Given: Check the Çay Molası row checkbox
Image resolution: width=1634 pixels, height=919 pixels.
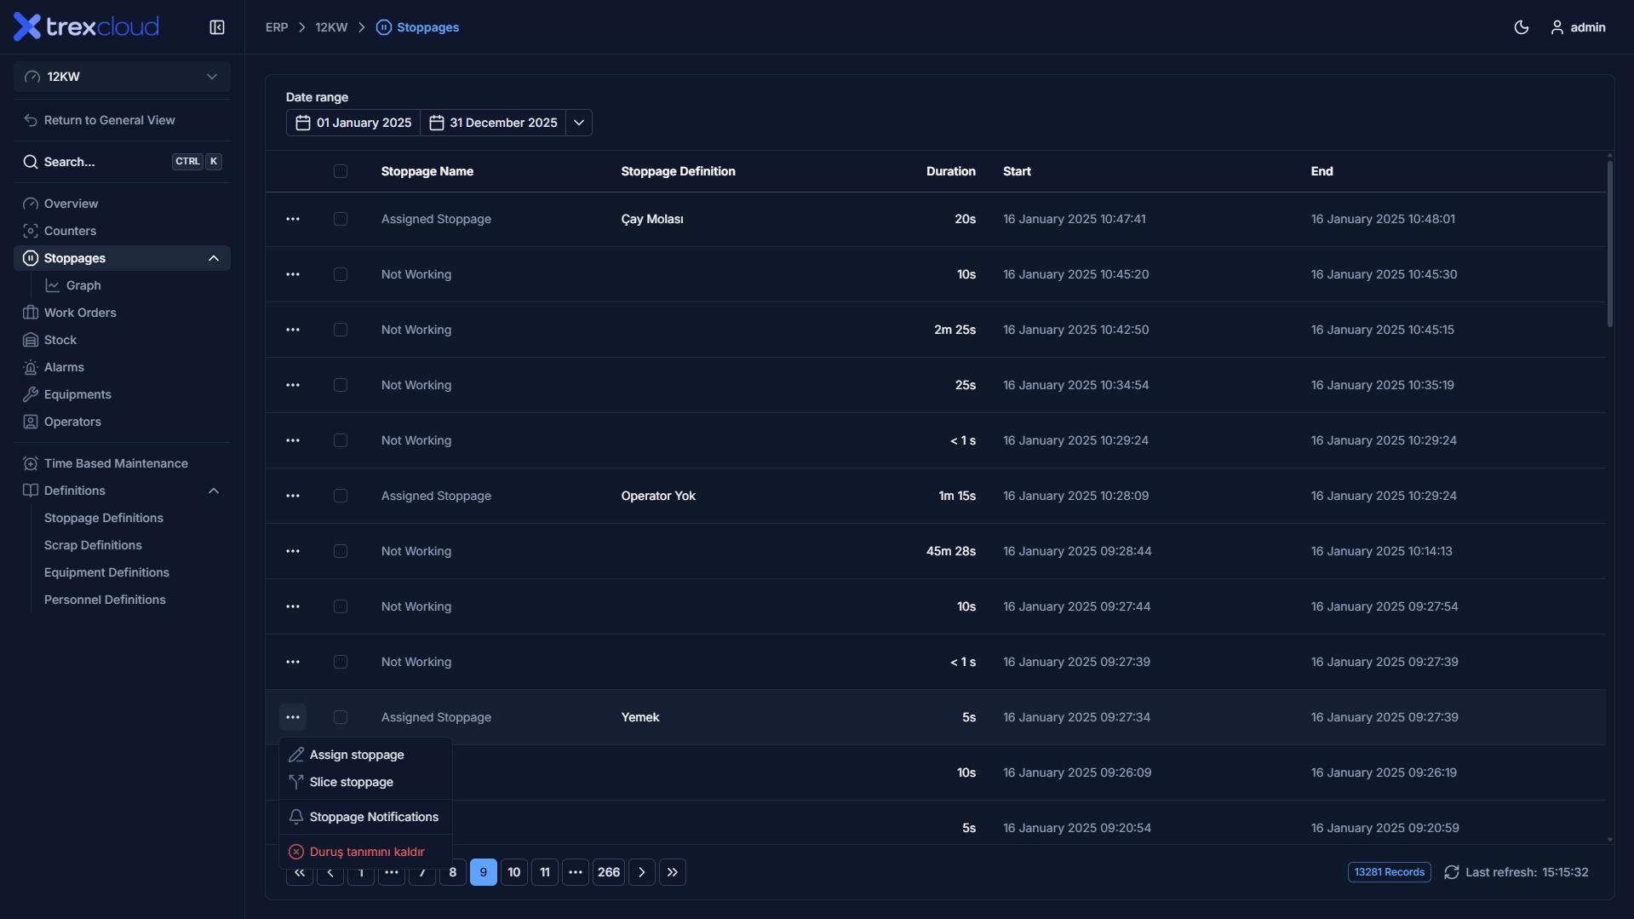Looking at the screenshot, I should (x=341, y=219).
